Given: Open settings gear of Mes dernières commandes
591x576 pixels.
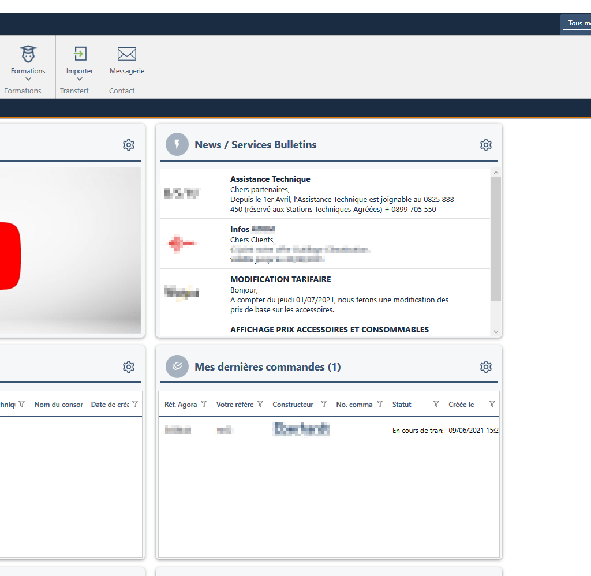Looking at the screenshot, I should pos(486,367).
